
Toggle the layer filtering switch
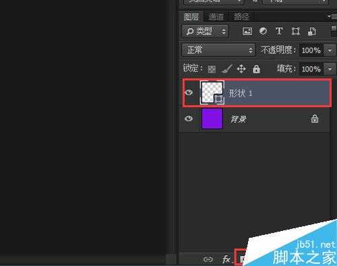pos(334,31)
